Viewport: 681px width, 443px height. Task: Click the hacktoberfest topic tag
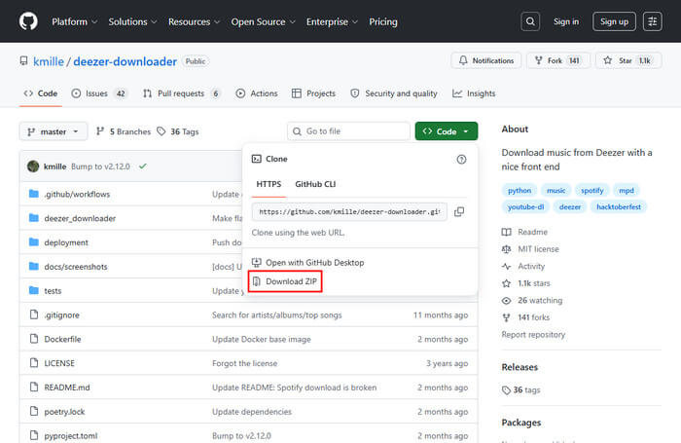(x=619, y=207)
